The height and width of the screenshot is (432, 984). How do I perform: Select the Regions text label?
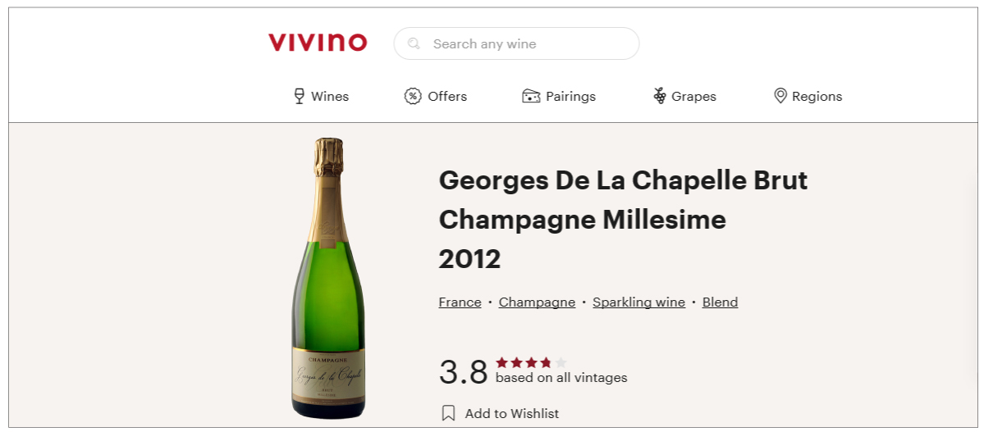pyautogui.click(x=817, y=97)
